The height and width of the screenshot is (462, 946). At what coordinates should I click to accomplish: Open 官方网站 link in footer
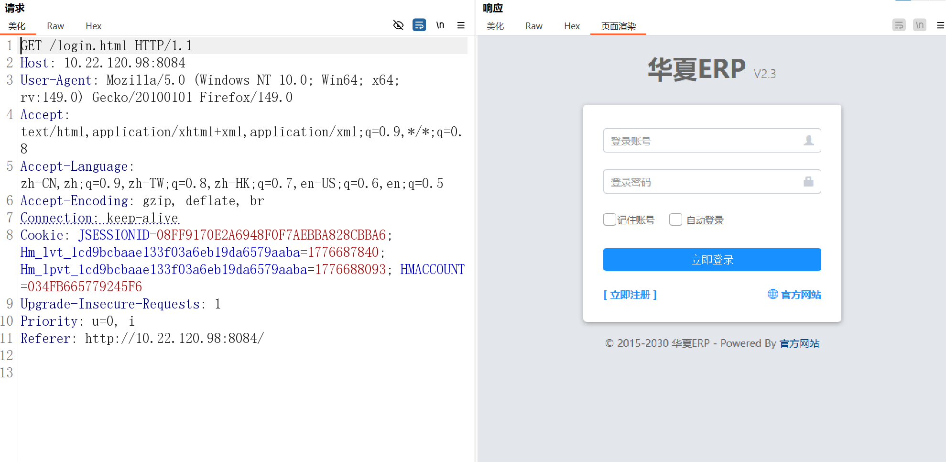pos(799,343)
